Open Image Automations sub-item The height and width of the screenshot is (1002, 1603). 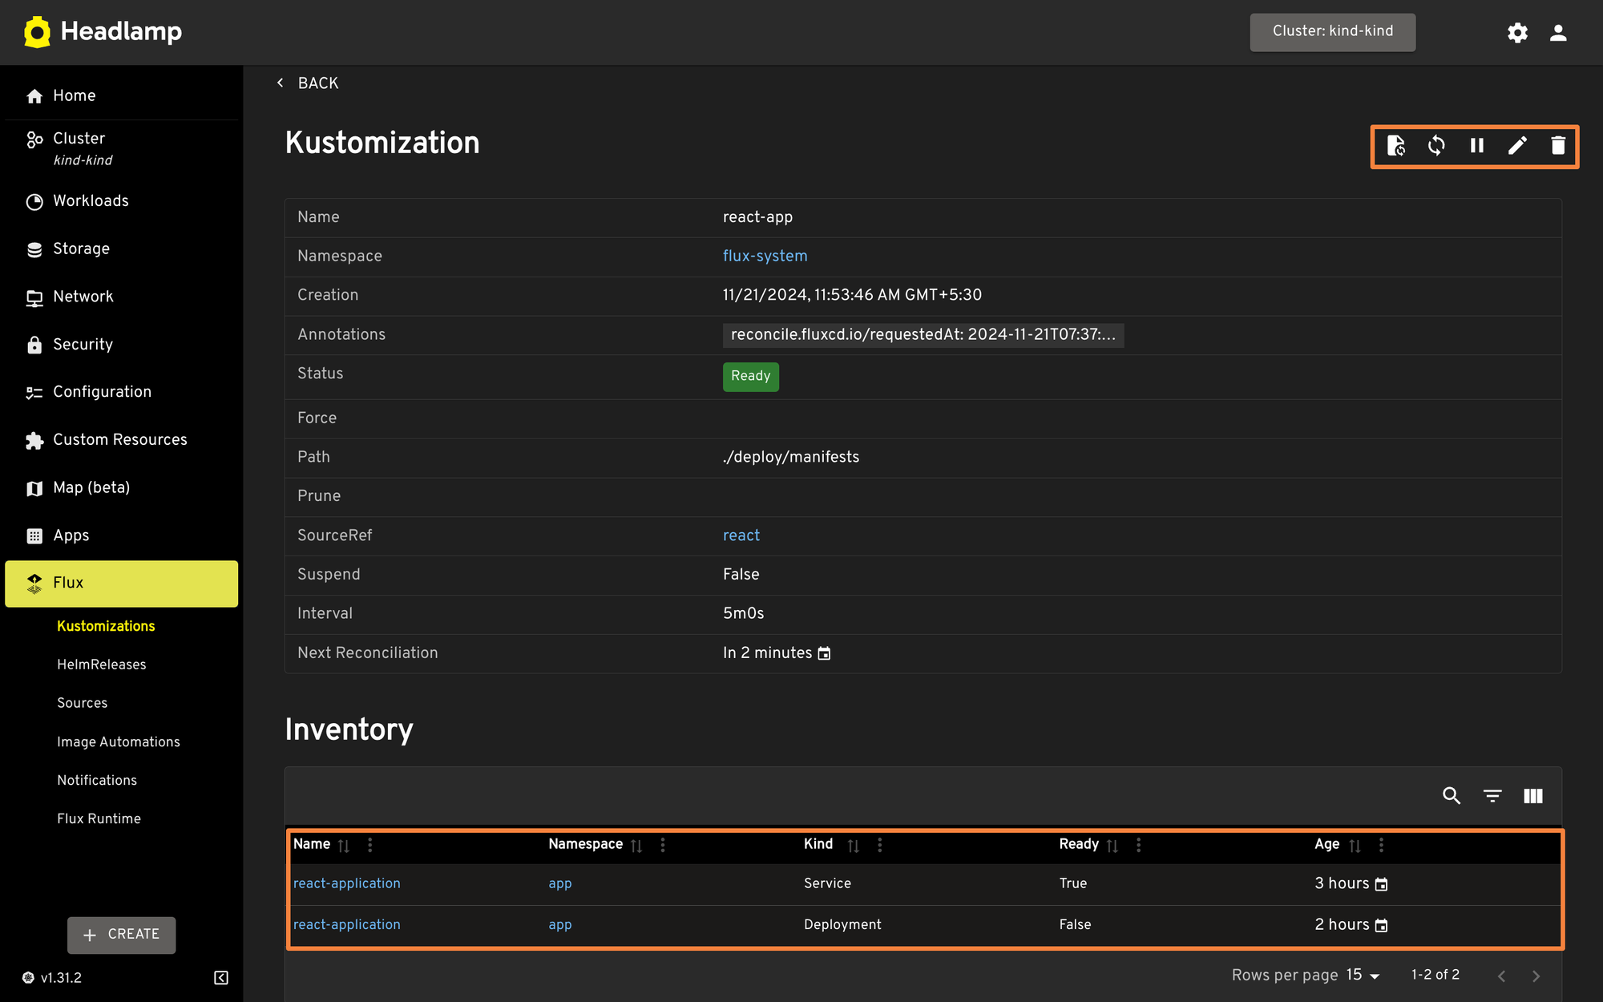(x=119, y=742)
